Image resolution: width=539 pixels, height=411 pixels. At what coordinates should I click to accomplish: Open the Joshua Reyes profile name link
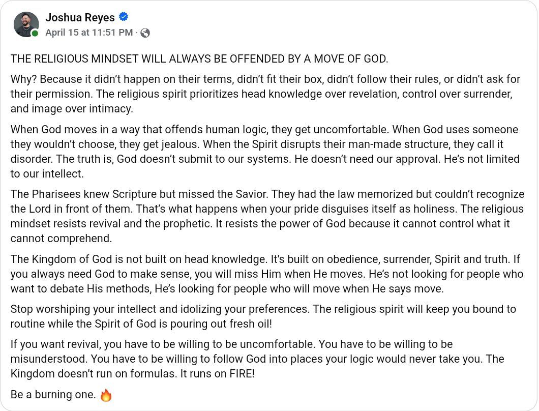pyautogui.click(x=80, y=17)
